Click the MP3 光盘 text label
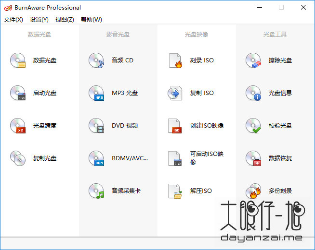Viewport: 315px width, 250px height. pyautogui.click(x=125, y=93)
